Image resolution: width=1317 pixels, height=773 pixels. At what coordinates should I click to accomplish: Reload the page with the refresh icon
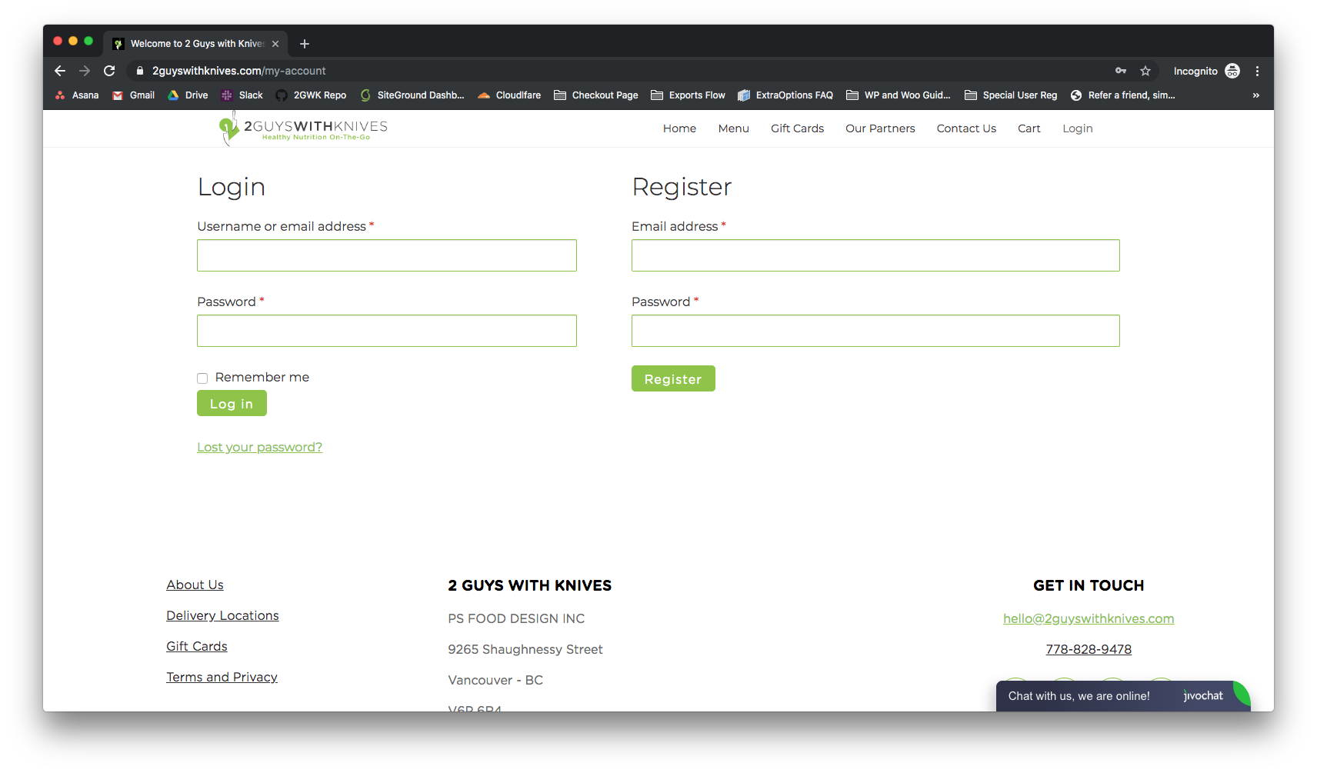coord(109,71)
